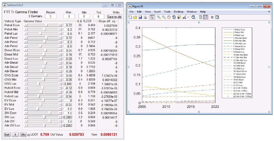Click the Region input field
Viewport: 274px width, 141px height.
(51, 16)
